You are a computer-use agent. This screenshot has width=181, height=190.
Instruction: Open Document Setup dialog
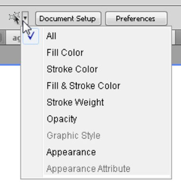point(68,19)
